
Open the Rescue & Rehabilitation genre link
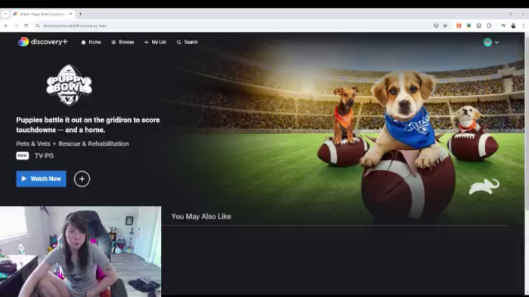94,144
